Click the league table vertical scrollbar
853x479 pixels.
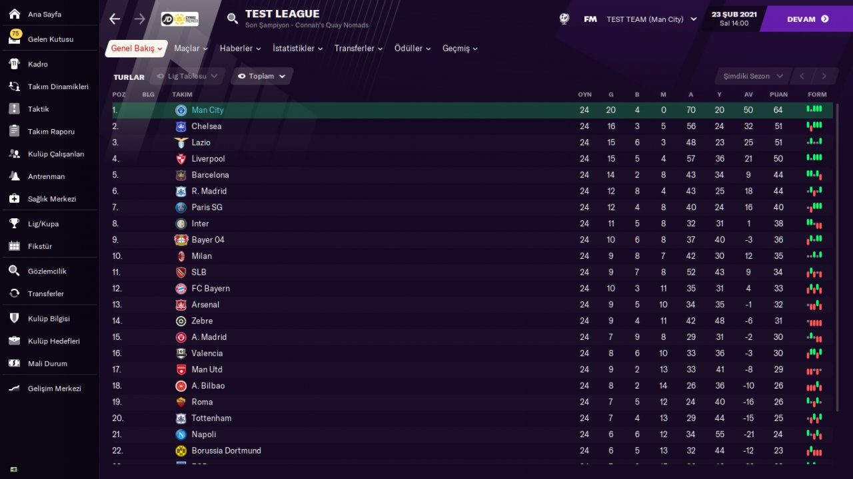(x=837, y=253)
